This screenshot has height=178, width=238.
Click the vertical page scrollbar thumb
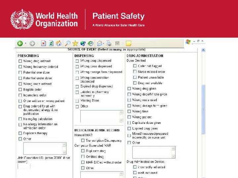point(203,109)
